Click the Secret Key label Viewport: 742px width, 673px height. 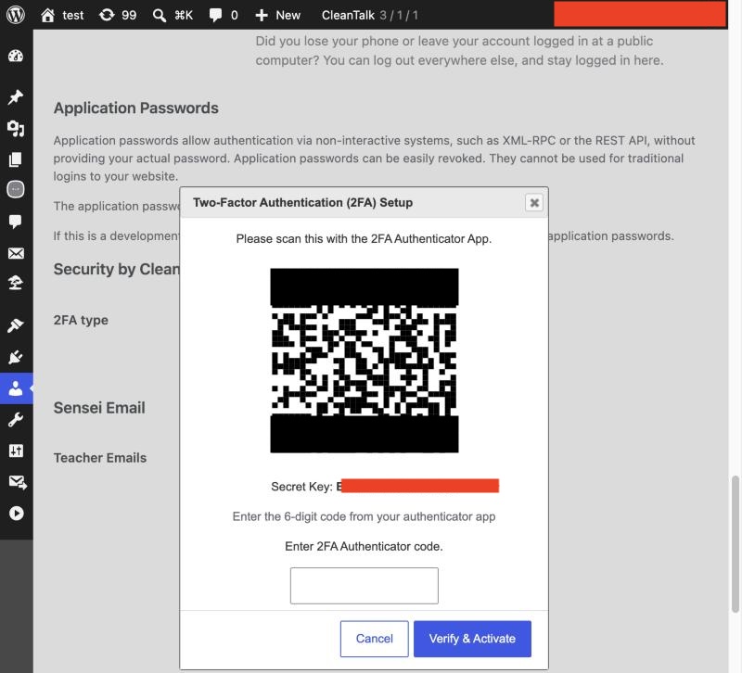point(301,487)
